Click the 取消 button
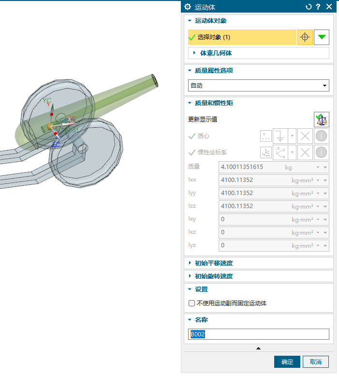 point(316,362)
